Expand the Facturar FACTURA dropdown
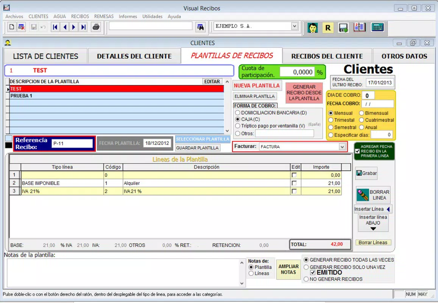Screen dimensions: 438x303 [x=342, y=147]
